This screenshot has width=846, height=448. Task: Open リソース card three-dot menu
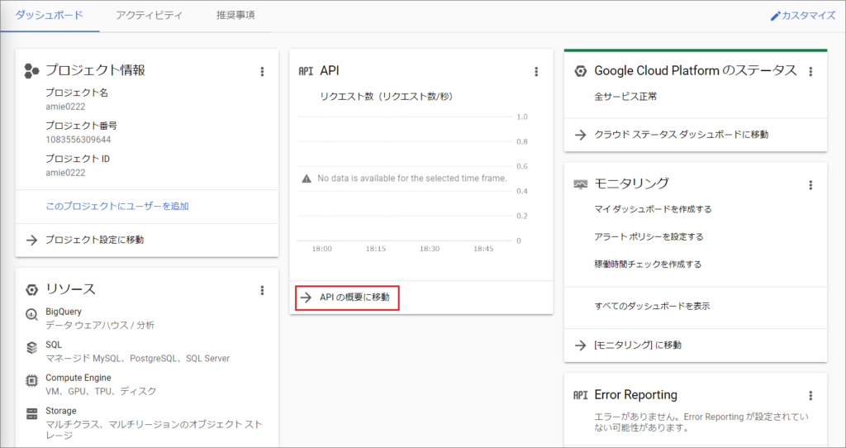click(262, 290)
